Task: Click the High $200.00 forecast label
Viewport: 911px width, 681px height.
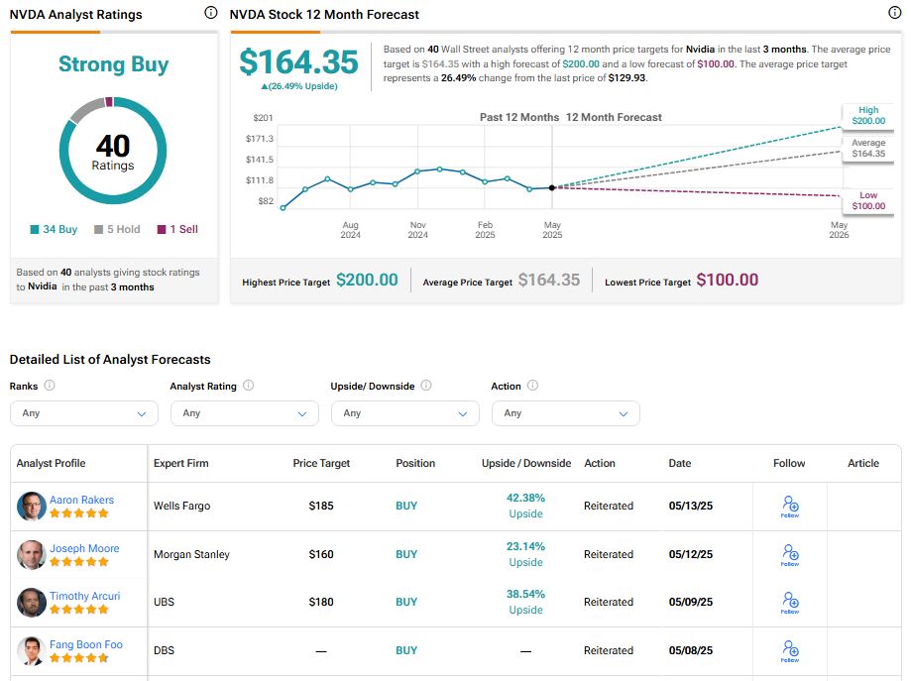Action: point(868,116)
